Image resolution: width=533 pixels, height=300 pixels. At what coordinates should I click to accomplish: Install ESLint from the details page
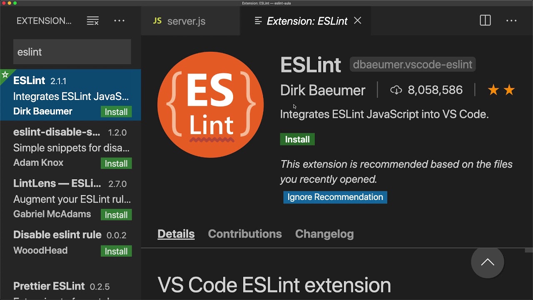click(x=297, y=139)
